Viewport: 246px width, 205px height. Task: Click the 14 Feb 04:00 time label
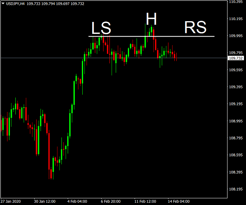(x=179, y=201)
